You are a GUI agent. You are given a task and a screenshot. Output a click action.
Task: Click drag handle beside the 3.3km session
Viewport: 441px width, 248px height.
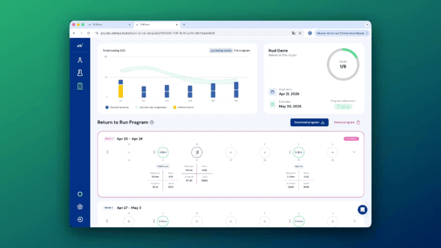point(290,152)
